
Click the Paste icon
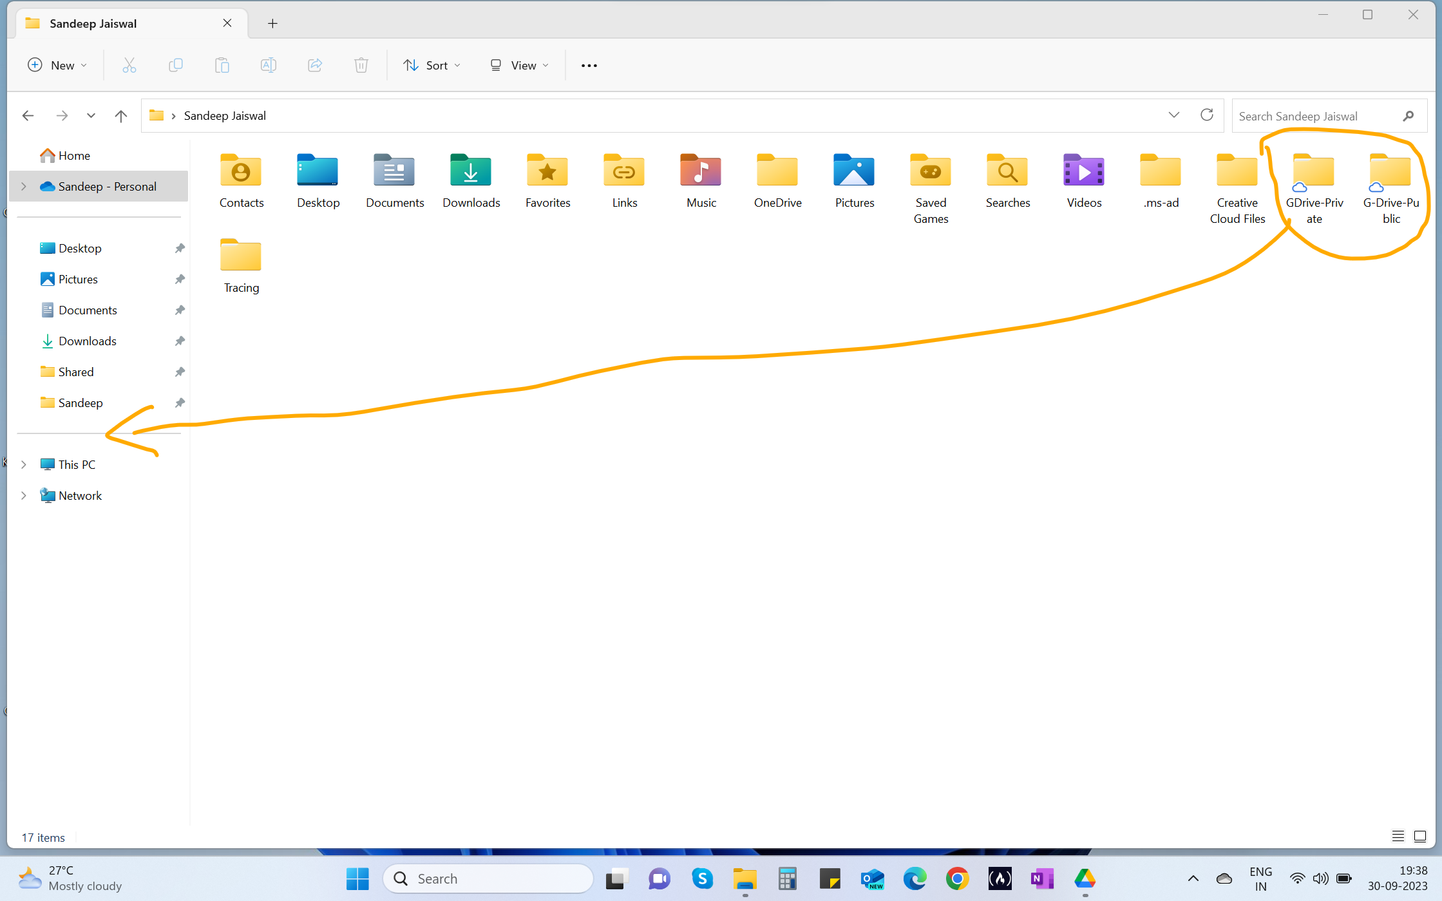pos(222,65)
